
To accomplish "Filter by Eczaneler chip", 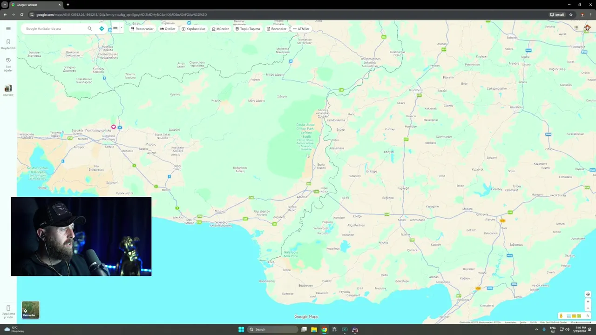I will pyautogui.click(x=277, y=29).
